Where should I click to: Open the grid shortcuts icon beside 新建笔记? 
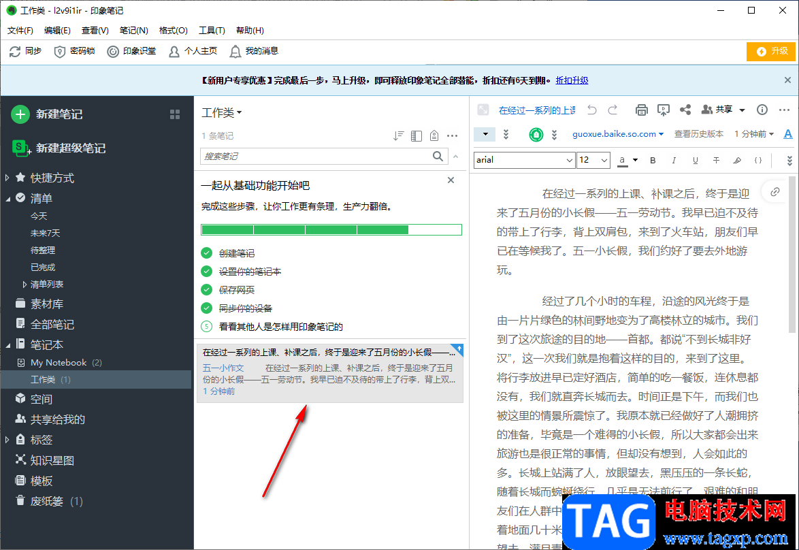(175, 114)
